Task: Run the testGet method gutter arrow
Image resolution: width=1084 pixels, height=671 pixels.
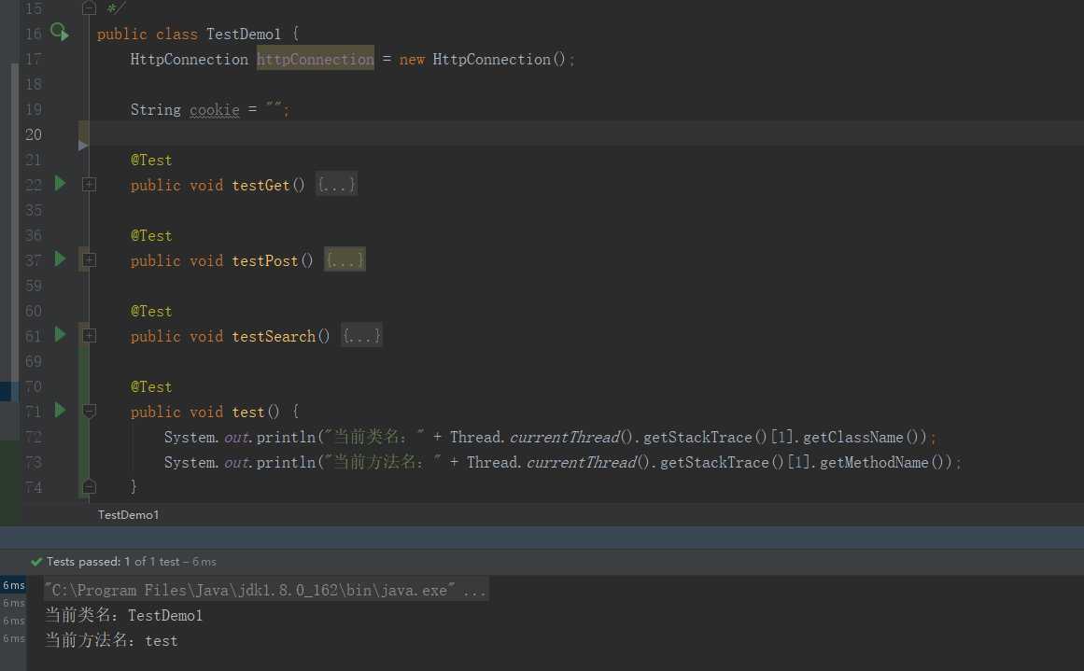Action: 60,183
